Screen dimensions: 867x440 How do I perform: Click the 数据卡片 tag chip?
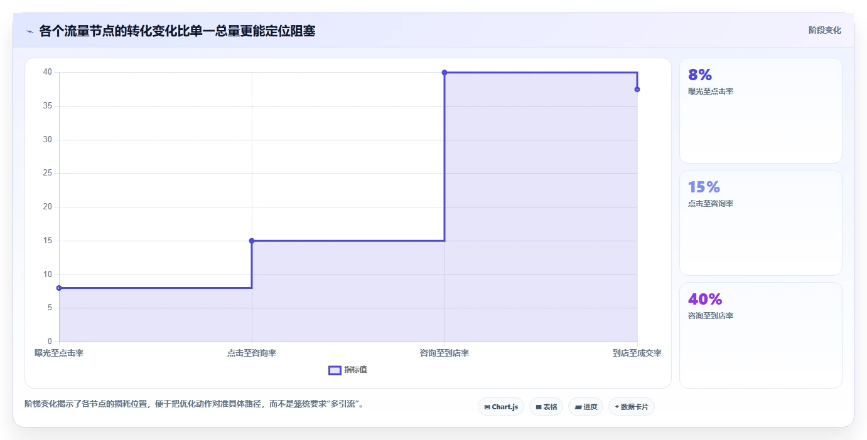[632, 407]
